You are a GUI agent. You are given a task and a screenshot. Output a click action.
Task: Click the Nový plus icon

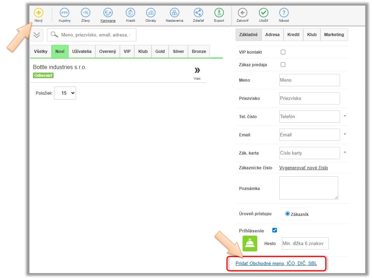tap(39, 13)
